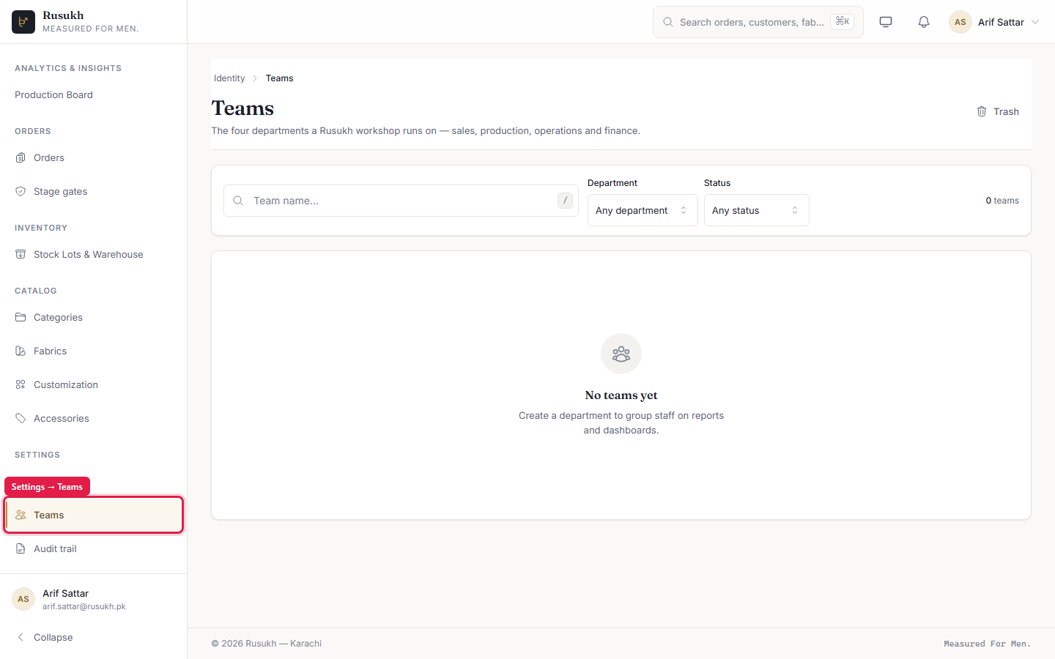Click the Accessories tag icon
This screenshot has height=659, width=1055.
point(21,418)
